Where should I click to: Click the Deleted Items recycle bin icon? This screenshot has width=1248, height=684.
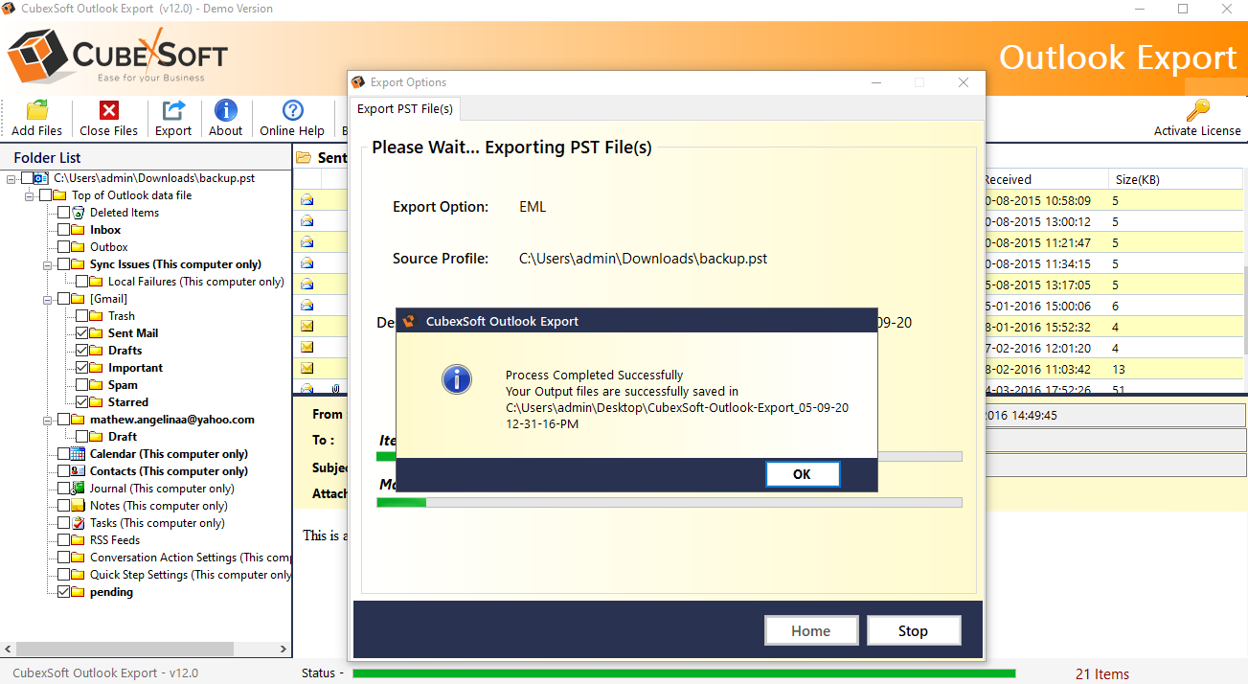tap(79, 213)
